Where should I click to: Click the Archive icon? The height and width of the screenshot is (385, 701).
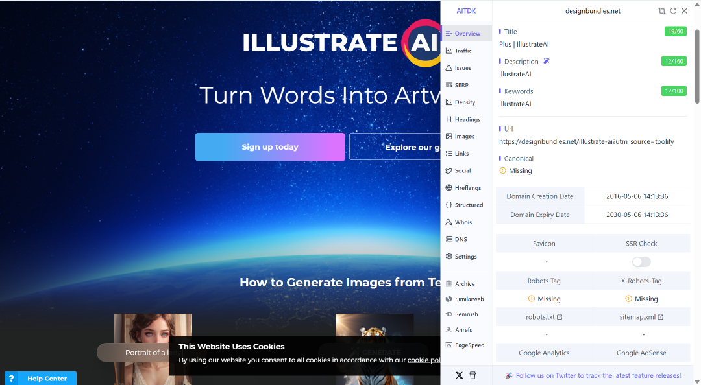(x=449, y=284)
